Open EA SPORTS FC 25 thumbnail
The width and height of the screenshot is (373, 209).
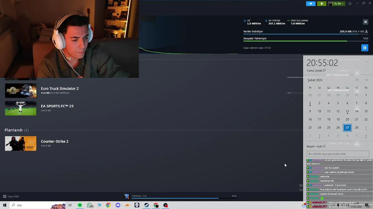(21, 108)
